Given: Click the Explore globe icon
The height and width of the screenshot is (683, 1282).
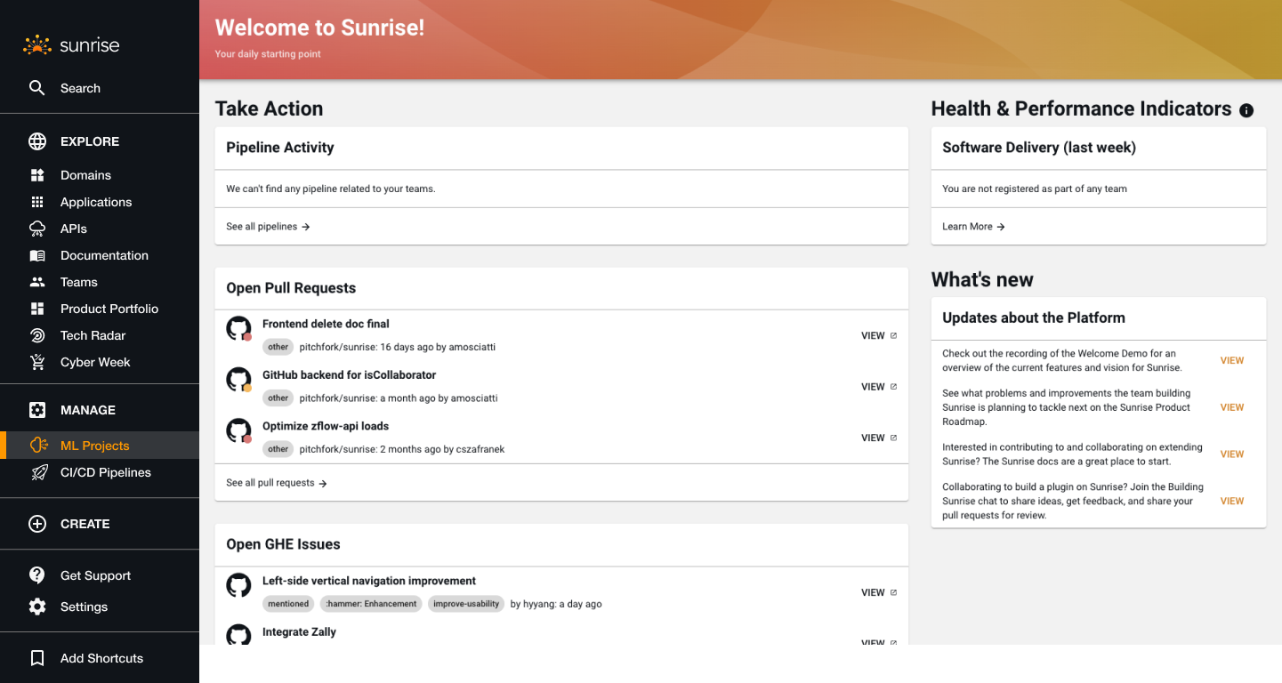Looking at the screenshot, I should coord(37,141).
